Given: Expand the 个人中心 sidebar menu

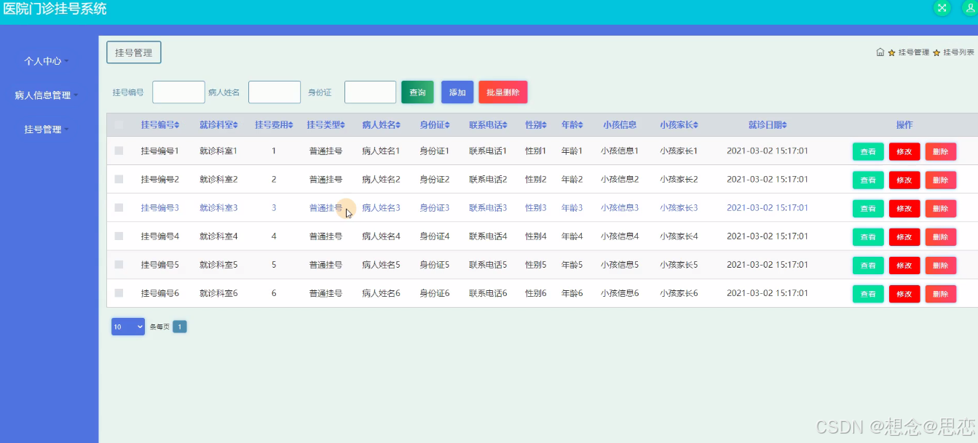Looking at the screenshot, I should click(47, 61).
